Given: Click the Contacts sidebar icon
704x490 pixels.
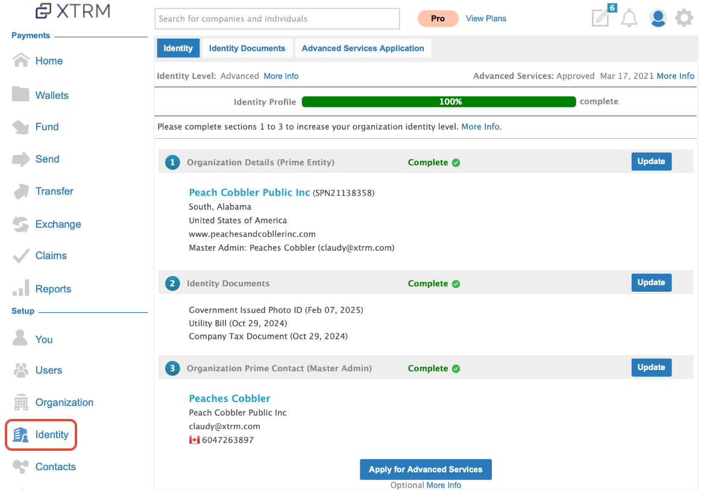Looking at the screenshot, I should [20, 466].
